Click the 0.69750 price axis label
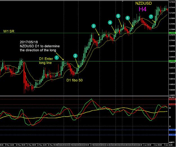176x147 pixels. (172, 51)
